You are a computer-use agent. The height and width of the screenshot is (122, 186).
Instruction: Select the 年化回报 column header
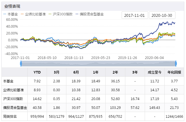174,72
